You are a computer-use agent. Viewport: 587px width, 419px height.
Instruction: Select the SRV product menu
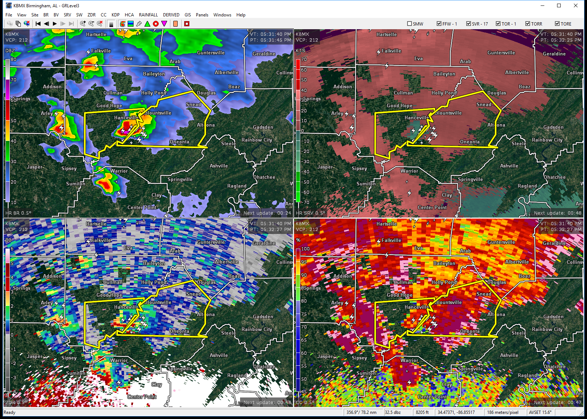[67, 15]
